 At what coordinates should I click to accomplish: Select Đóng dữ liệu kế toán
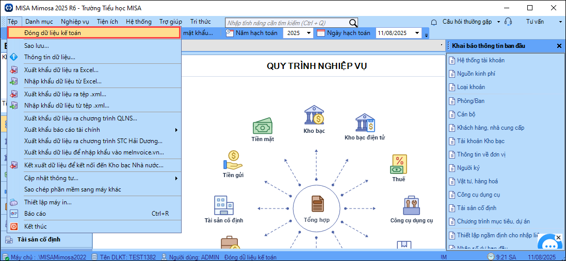(94, 33)
